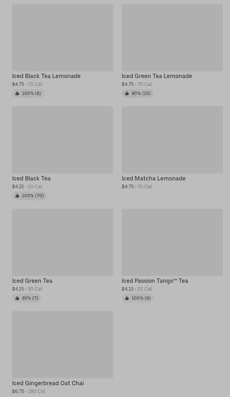Image resolution: width=230 pixels, height=397 pixels.
Task: Select the Iced Gingerbread Oat Chai image
Action: (x=62, y=344)
